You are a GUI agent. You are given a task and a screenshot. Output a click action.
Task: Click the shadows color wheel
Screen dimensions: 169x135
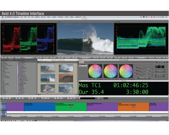(95, 71)
